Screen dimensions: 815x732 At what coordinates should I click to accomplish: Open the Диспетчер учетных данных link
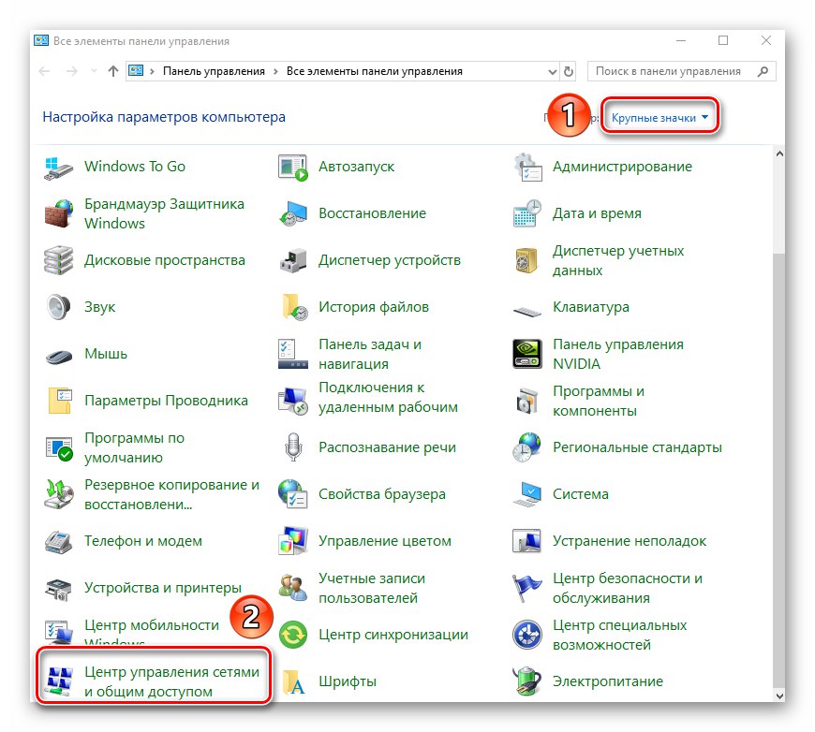tap(618, 260)
